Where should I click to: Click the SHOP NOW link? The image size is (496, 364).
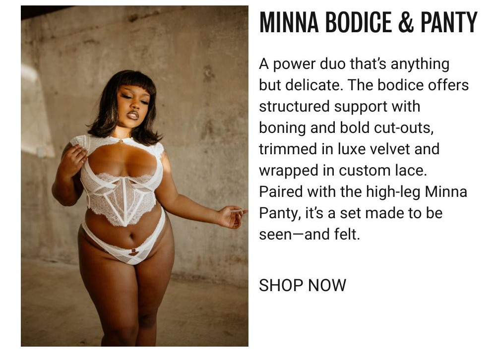(x=303, y=285)
